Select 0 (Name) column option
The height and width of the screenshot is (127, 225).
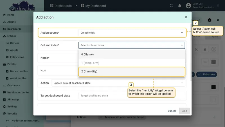pyautogui.click(x=132, y=54)
